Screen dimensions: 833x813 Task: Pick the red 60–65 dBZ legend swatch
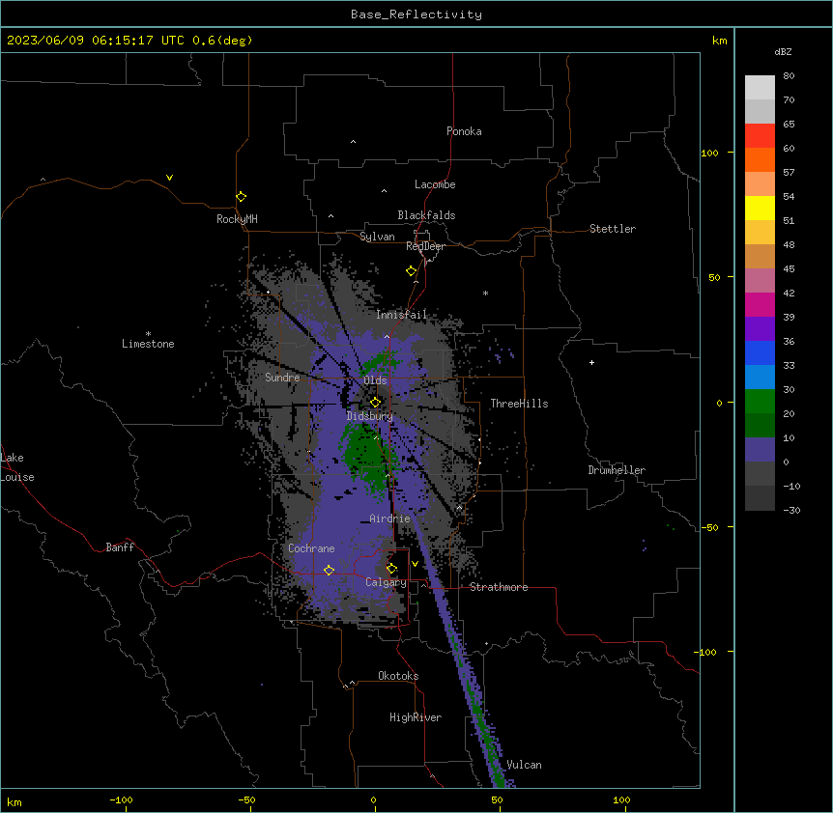760,136
